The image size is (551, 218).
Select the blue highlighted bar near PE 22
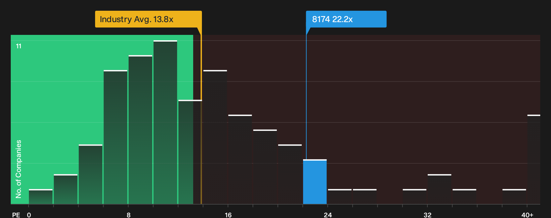315,182
